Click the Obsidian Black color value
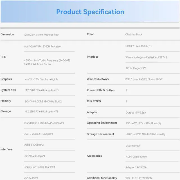 coord(134,35)
